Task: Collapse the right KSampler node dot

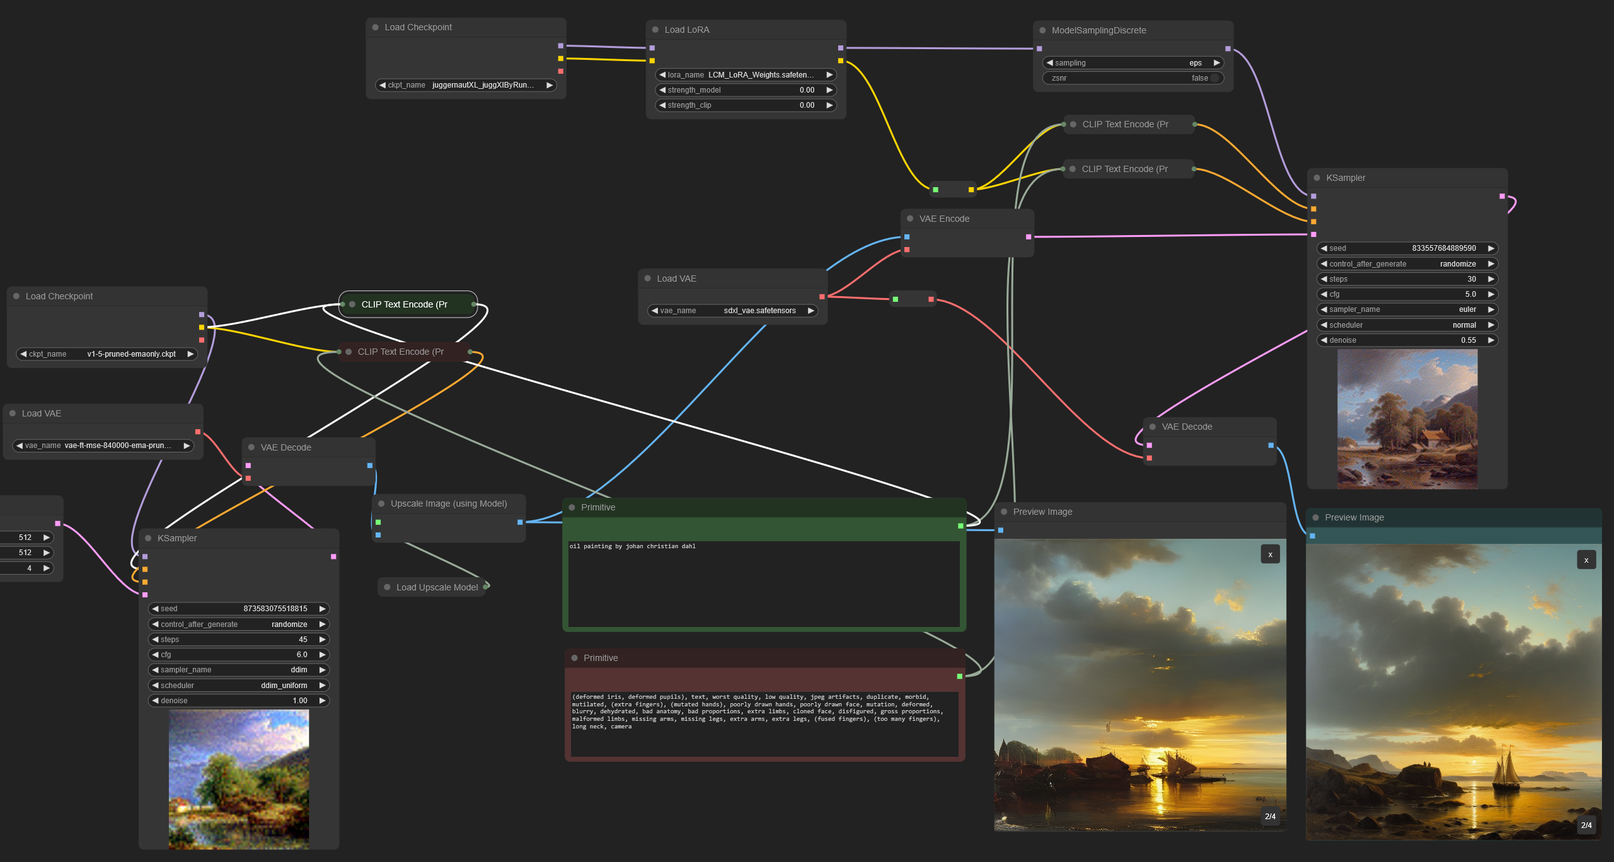Action: point(1317,178)
